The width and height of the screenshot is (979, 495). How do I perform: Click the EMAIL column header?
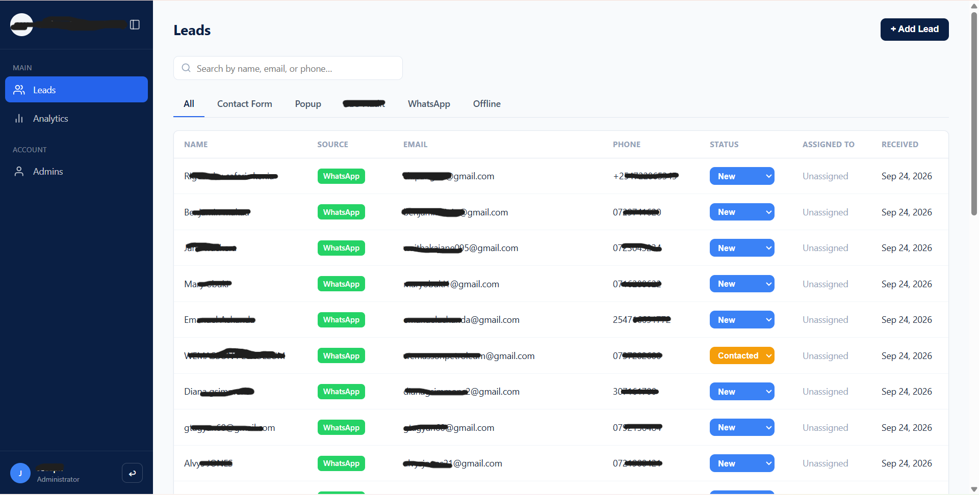click(416, 145)
